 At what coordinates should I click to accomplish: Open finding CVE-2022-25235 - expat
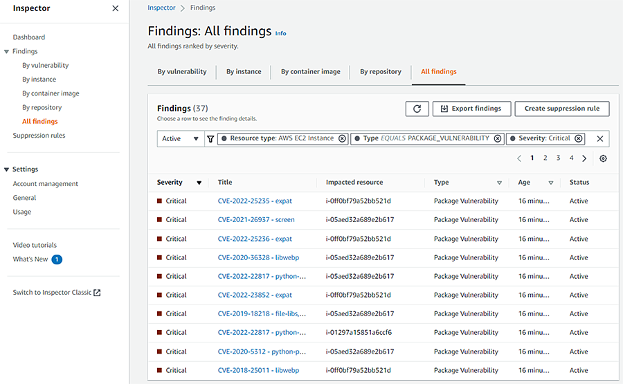point(255,201)
